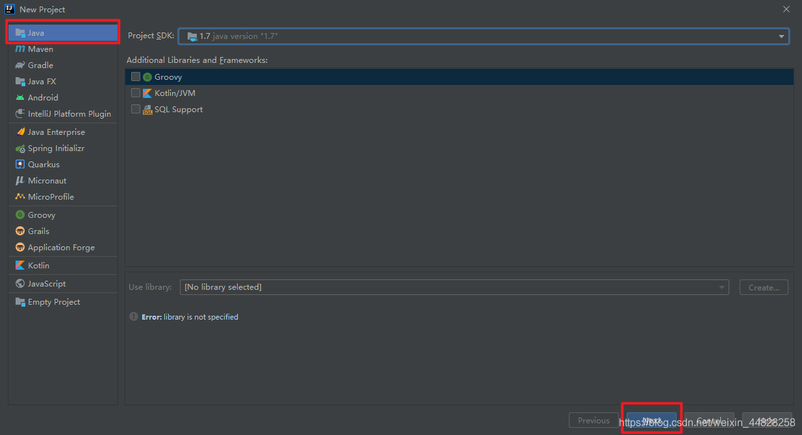This screenshot has height=435, width=802.
Task: Click 'Application Forge' in the sidebar
Action: (x=61, y=248)
